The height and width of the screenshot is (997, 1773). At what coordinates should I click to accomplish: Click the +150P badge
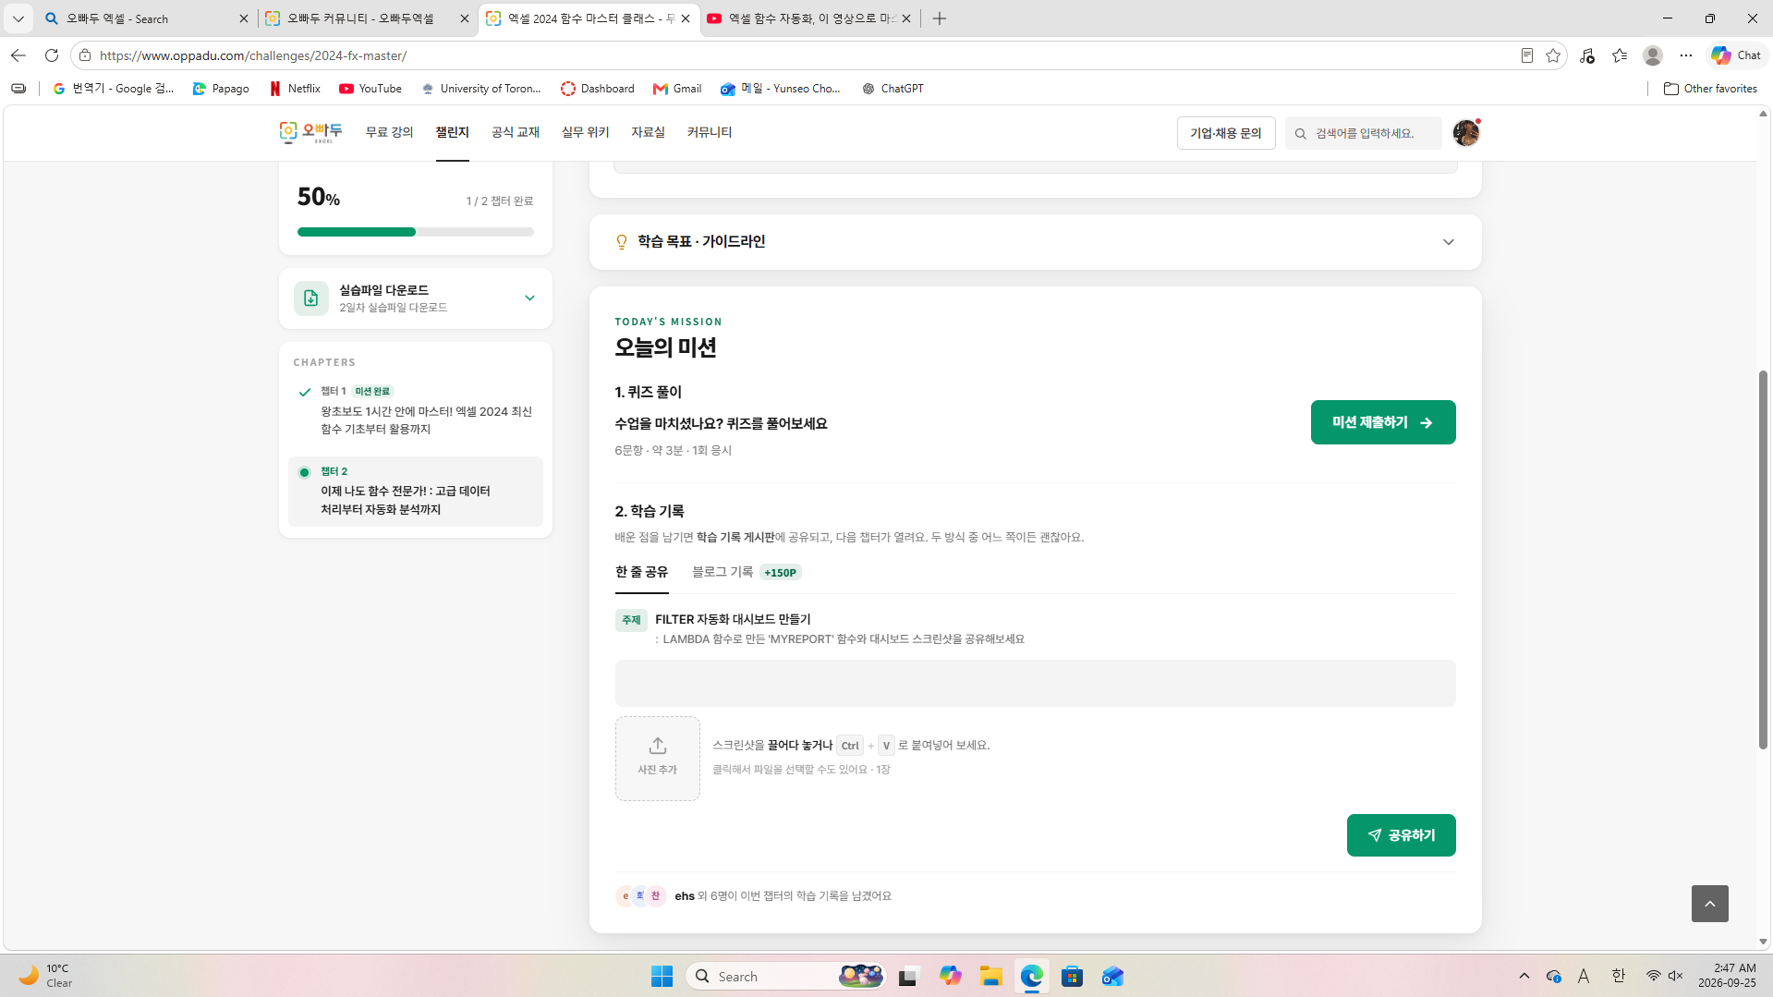click(x=780, y=573)
